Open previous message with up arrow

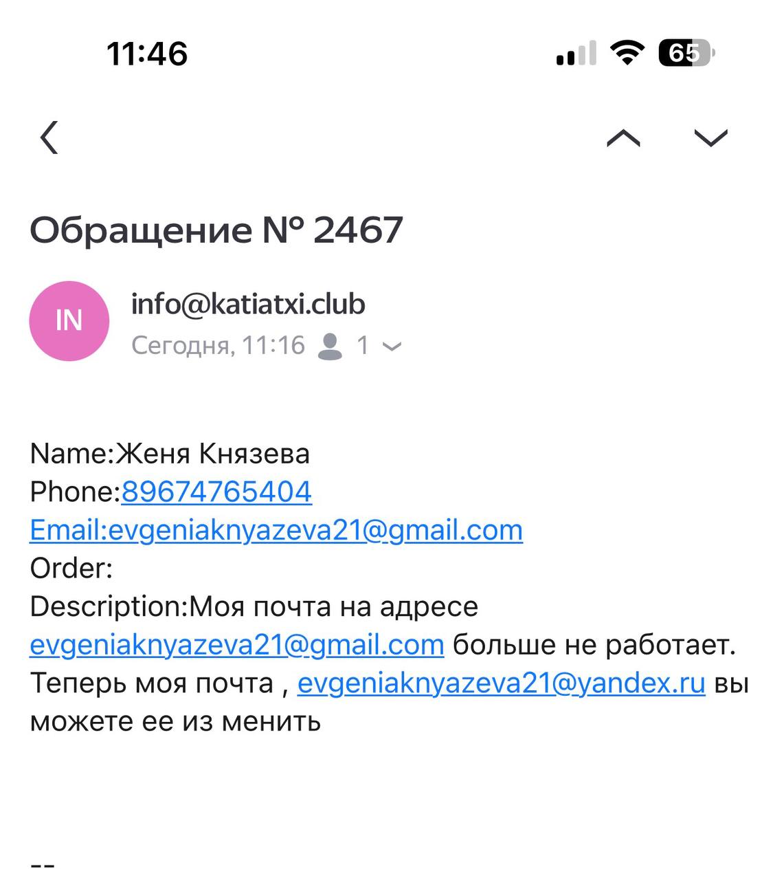[x=623, y=138]
